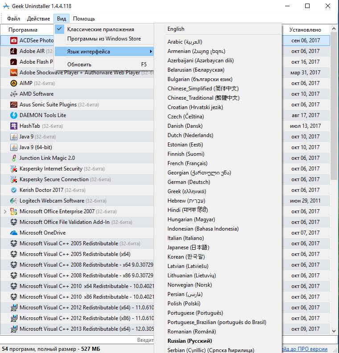Screen dimensions: 339x353
Task: Select Программы из Windows Store
Action: click(104, 39)
